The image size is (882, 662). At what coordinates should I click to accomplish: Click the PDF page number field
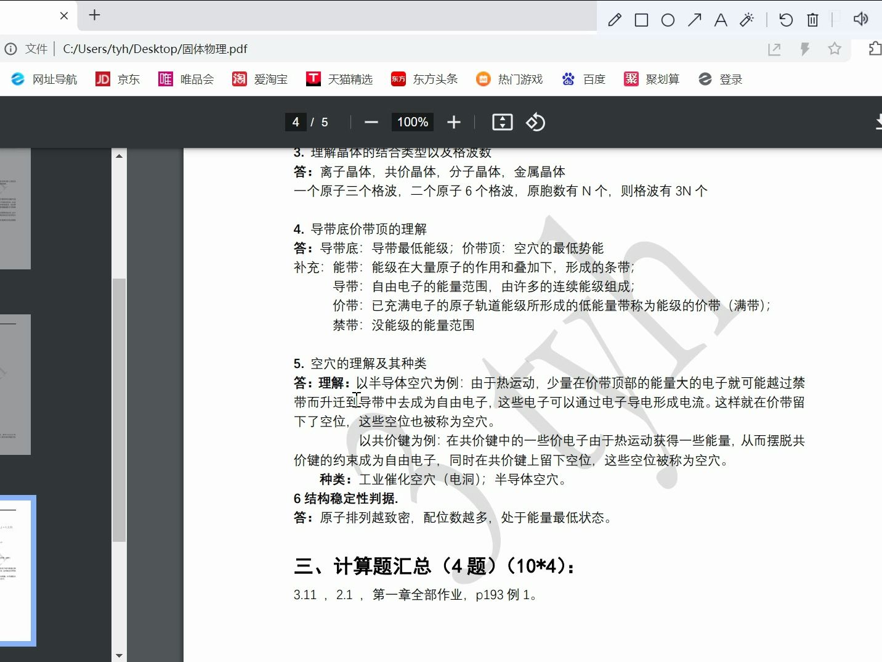(296, 122)
